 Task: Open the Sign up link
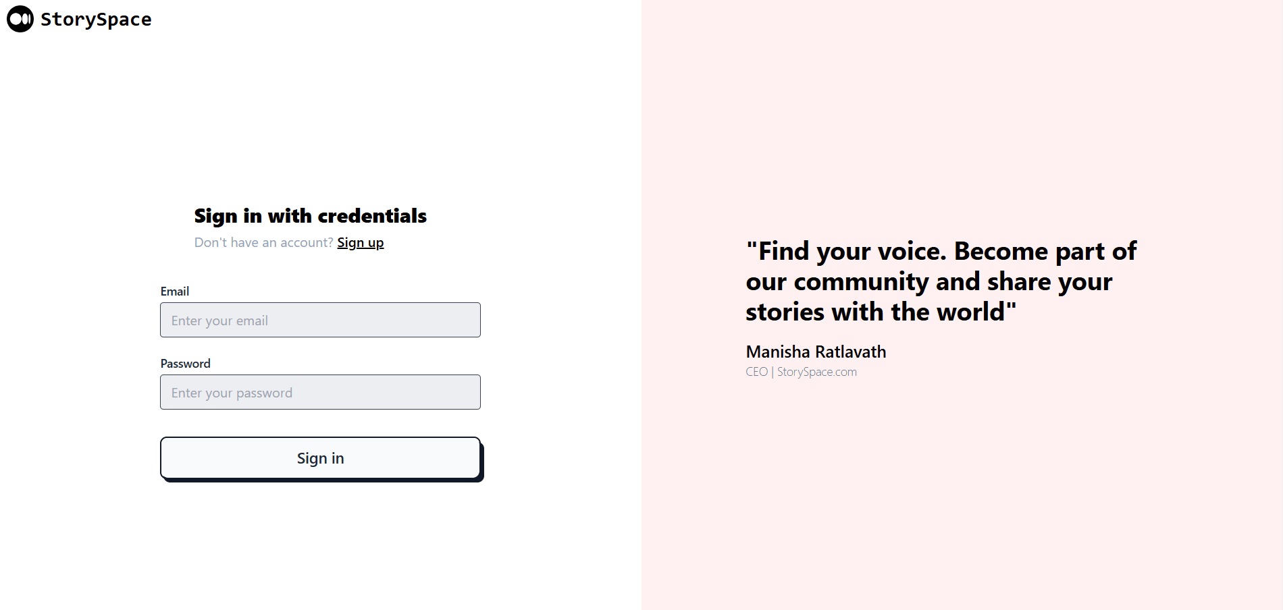click(361, 243)
